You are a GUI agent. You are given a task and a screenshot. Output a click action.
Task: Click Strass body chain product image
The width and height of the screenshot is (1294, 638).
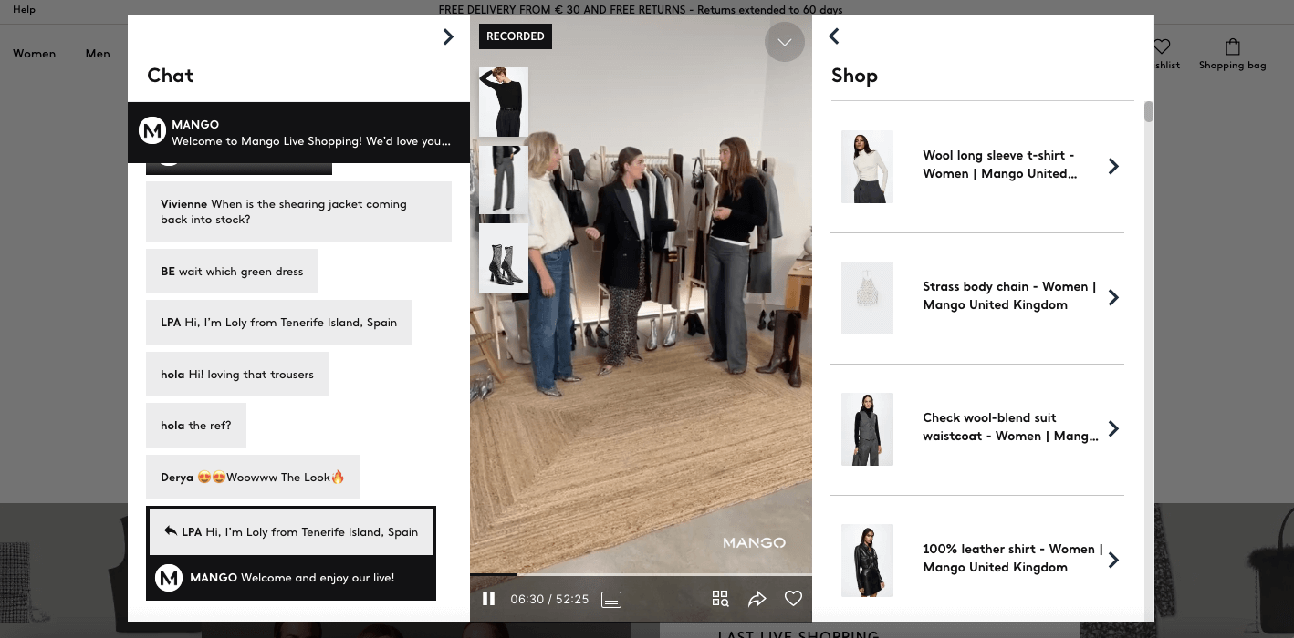(x=867, y=298)
